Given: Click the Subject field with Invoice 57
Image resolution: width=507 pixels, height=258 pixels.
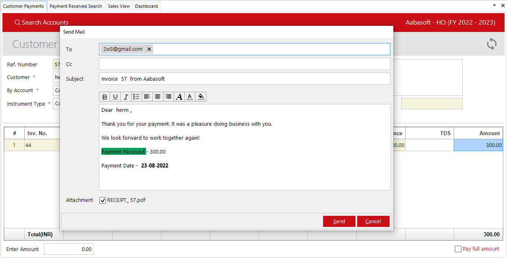Looking at the screenshot, I should click(245, 79).
